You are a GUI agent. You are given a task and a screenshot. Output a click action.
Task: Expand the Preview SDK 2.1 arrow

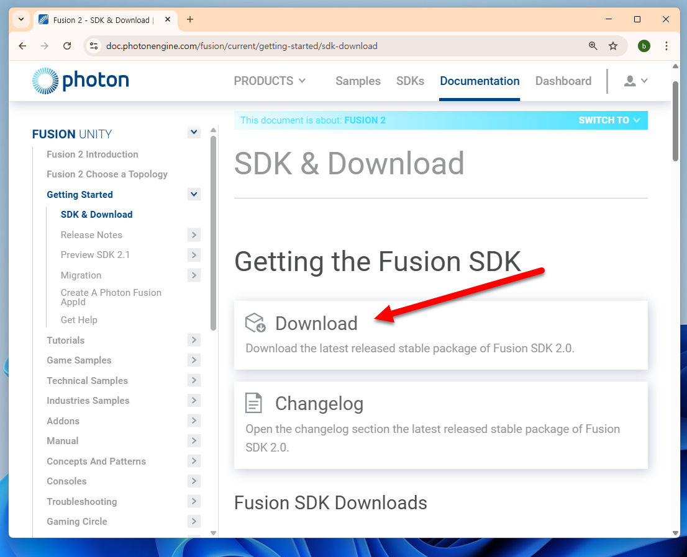(194, 255)
